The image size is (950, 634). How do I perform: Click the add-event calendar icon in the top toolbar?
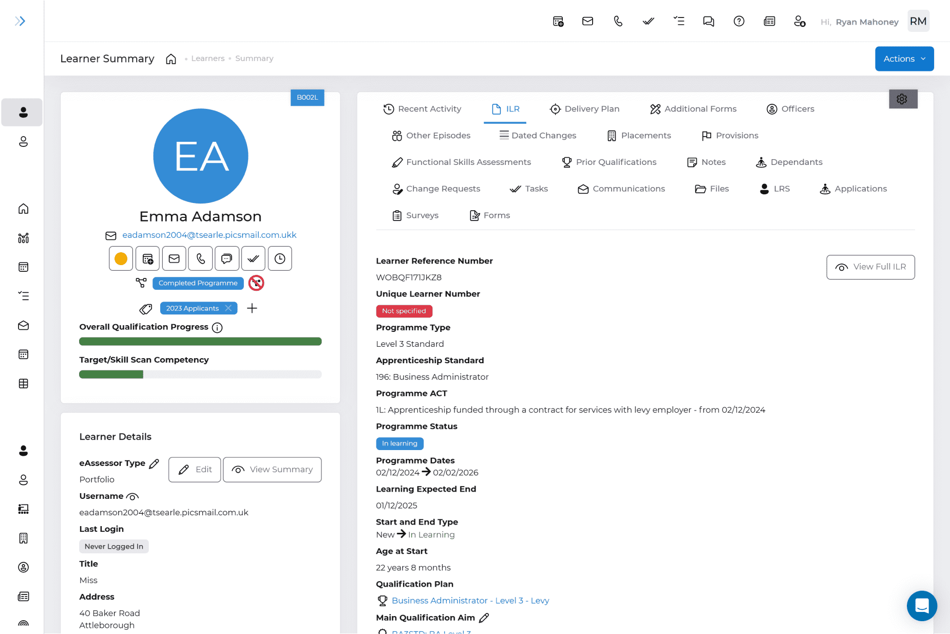[x=558, y=21]
